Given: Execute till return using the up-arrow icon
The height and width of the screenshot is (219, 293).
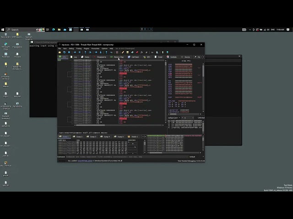Looking at the screenshot, I should (107, 52).
